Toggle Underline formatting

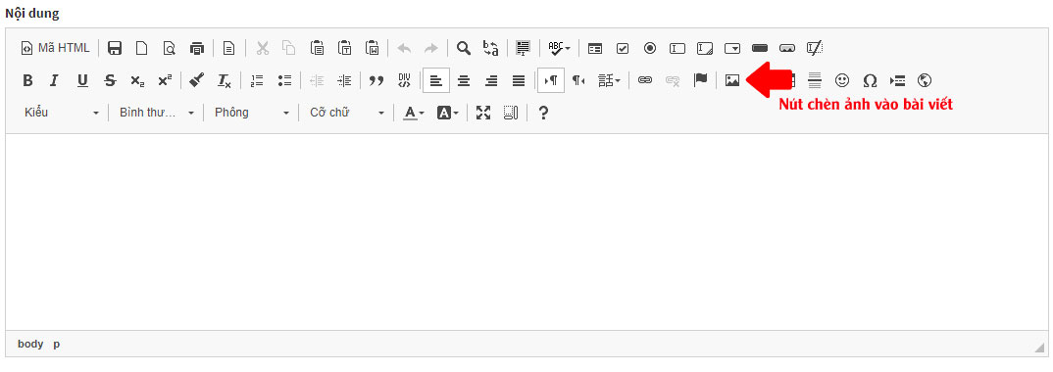(82, 80)
